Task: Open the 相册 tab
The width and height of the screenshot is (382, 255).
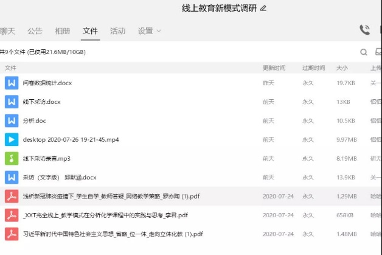Action: [62, 31]
